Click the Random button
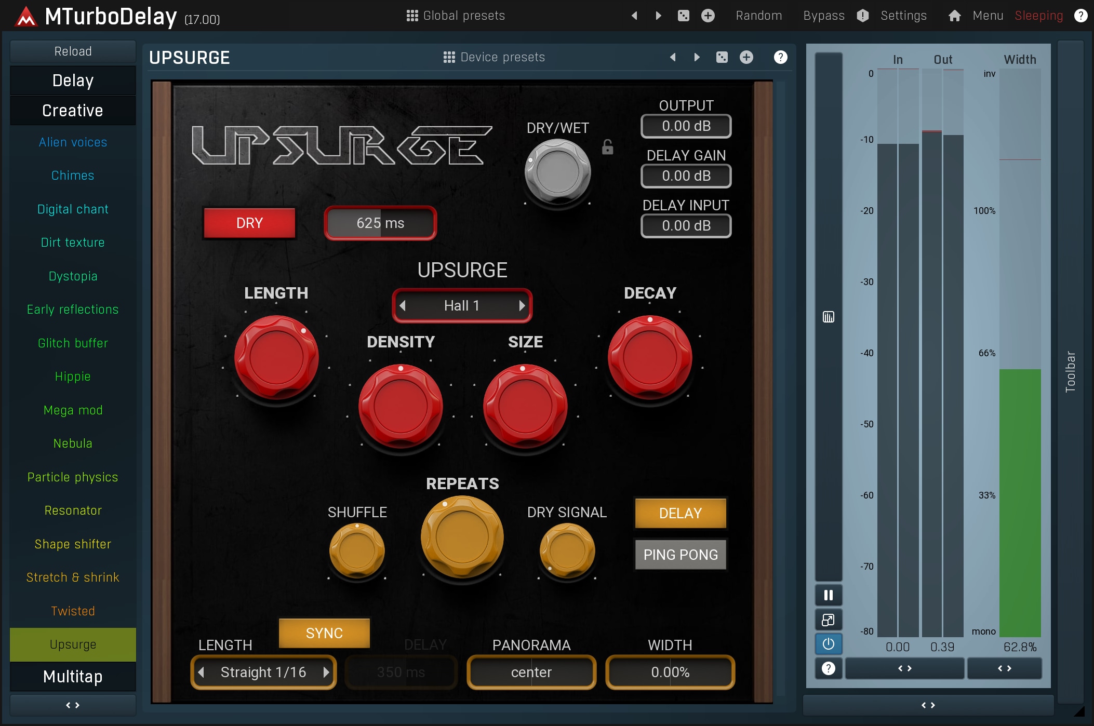Viewport: 1094px width, 726px height. tap(758, 16)
